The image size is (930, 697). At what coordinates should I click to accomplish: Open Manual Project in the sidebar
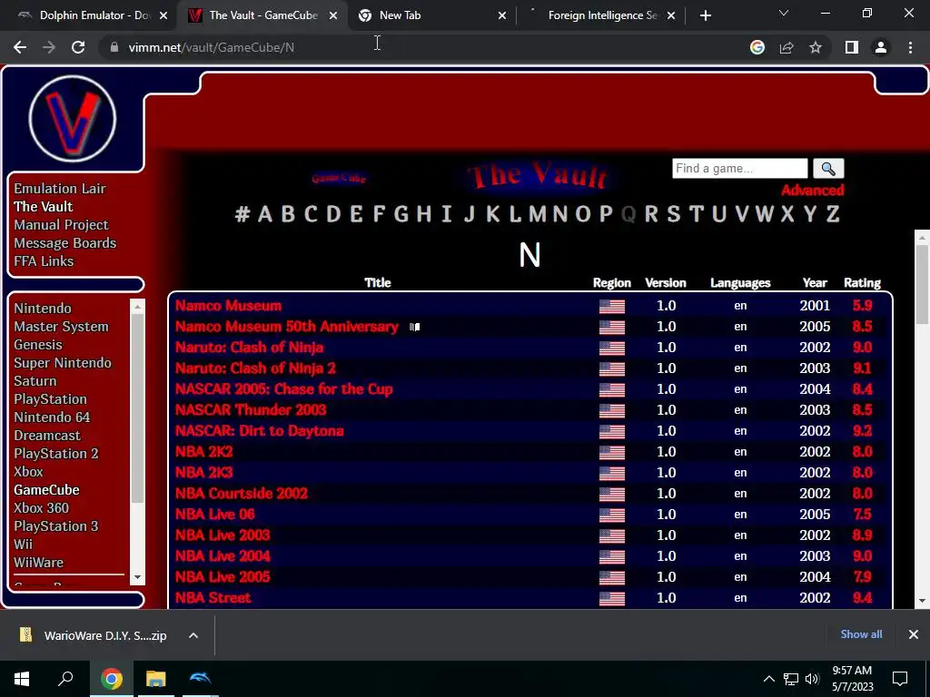tap(61, 225)
